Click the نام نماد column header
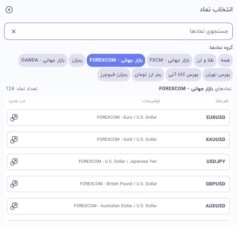Image resolution: width=237 pixels, height=225 pixels. click(222, 101)
